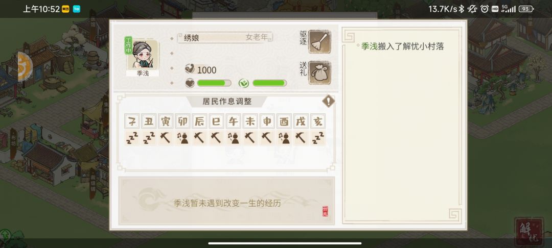This screenshot has height=248, width=552.
Task: Open the 送礼 gift bag icon
Action: (319, 72)
